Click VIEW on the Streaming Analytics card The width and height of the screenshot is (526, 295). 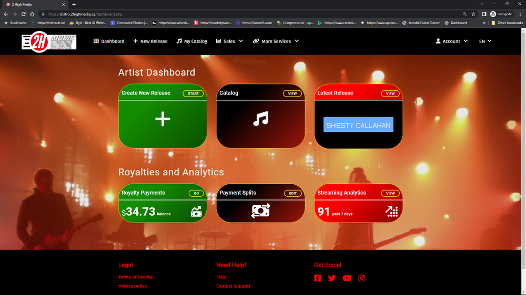tap(390, 193)
